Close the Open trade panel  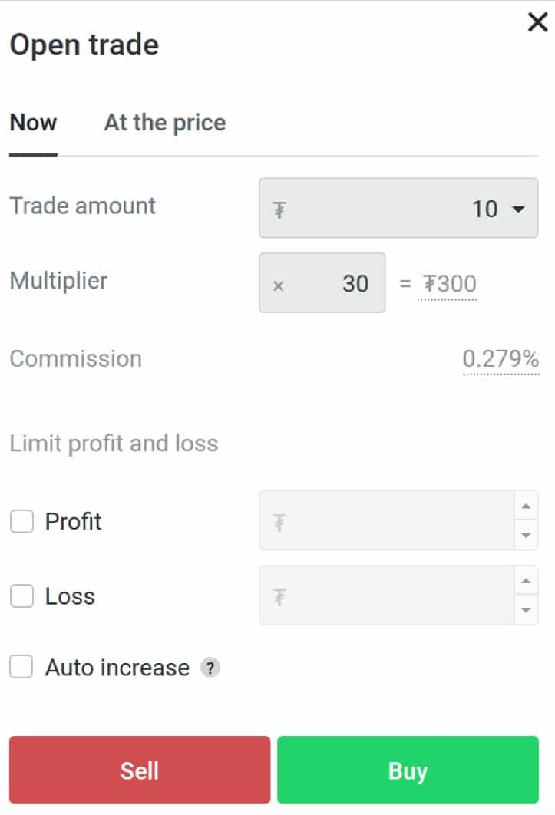pos(537,23)
